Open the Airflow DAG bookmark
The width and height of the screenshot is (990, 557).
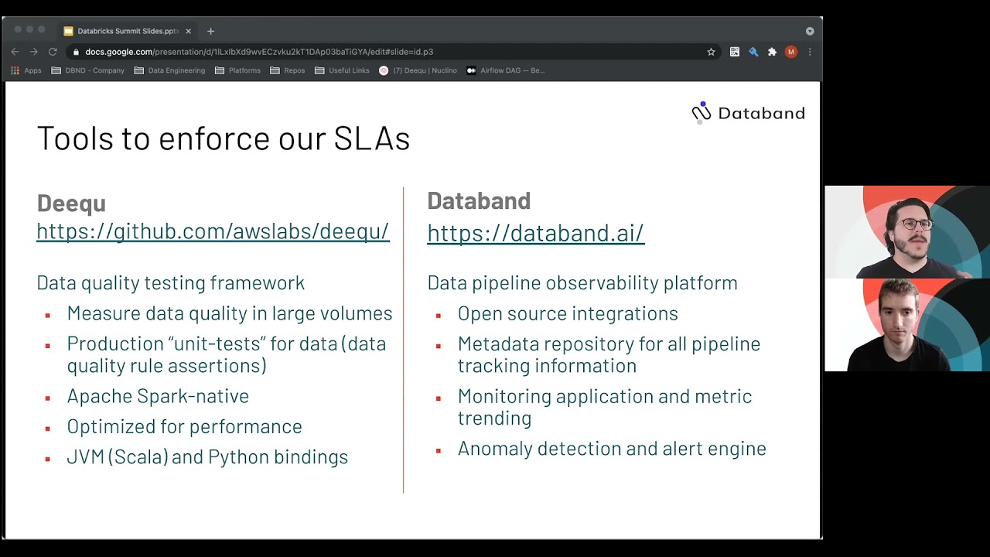[506, 70]
